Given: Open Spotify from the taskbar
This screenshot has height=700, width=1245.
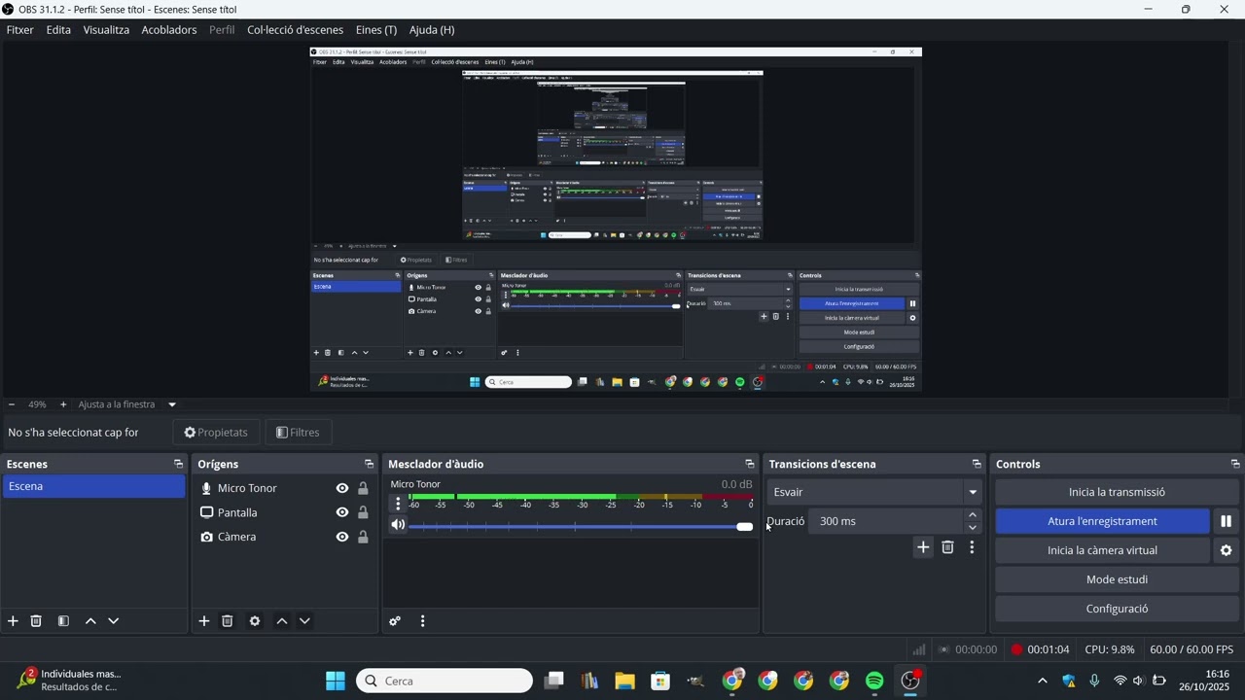Looking at the screenshot, I should click(874, 681).
